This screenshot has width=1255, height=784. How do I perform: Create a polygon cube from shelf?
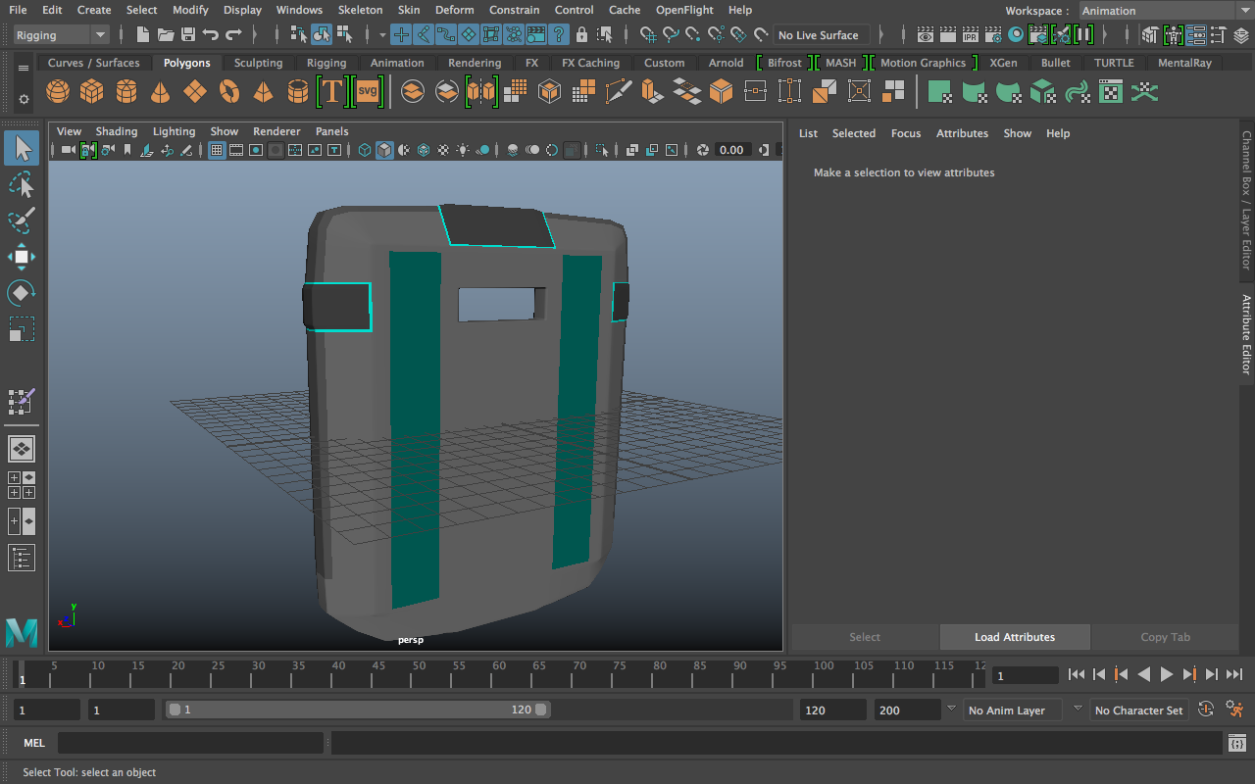click(x=92, y=92)
